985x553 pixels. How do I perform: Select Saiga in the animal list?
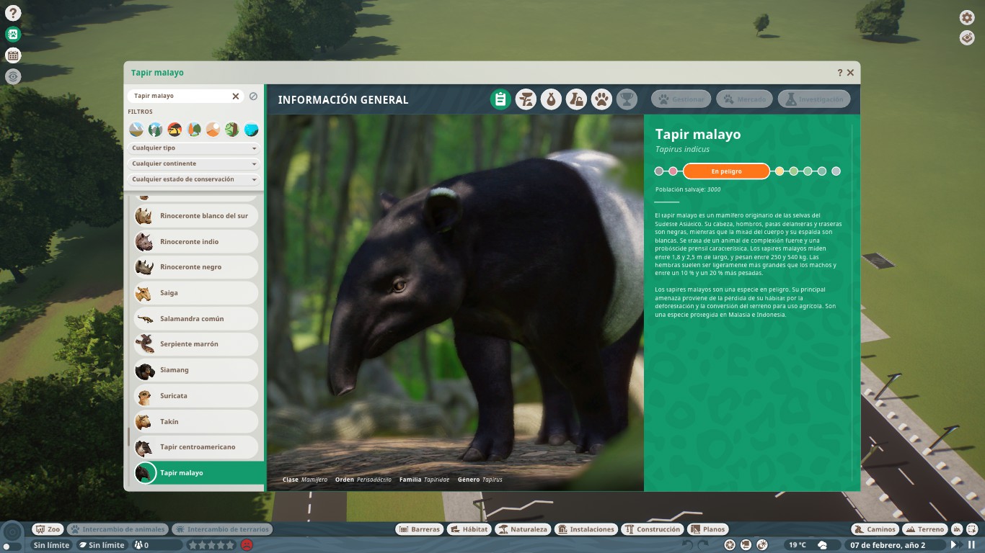195,293
